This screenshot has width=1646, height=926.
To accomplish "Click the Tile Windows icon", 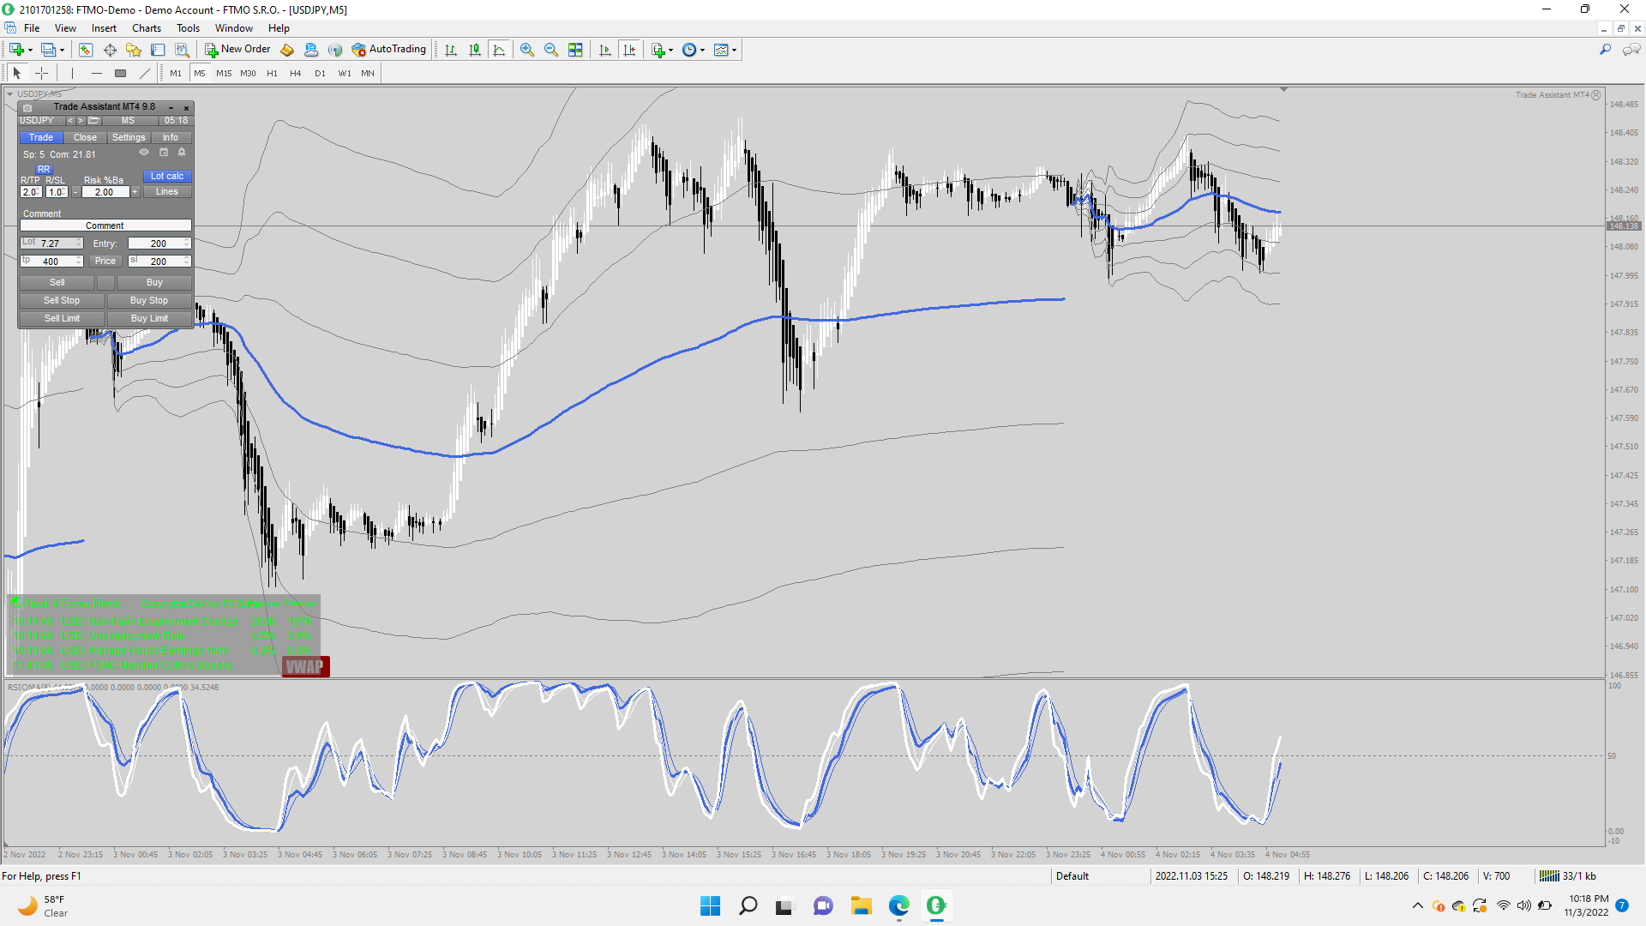I will point(575,50).
